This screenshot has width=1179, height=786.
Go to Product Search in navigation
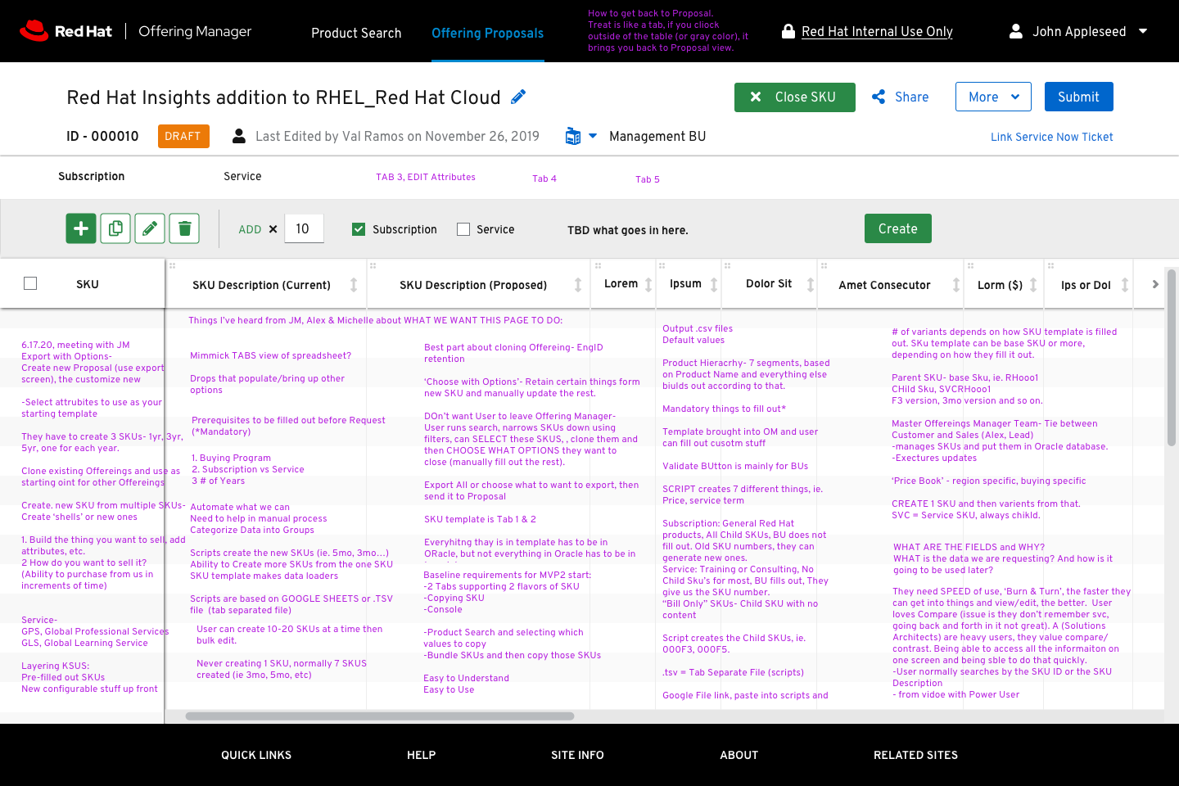356,33
